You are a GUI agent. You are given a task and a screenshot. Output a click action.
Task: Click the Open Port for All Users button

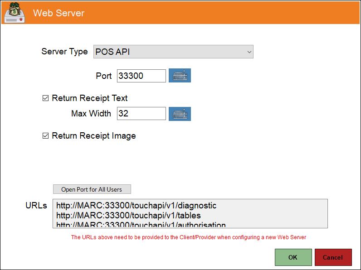tap(92, 189)
